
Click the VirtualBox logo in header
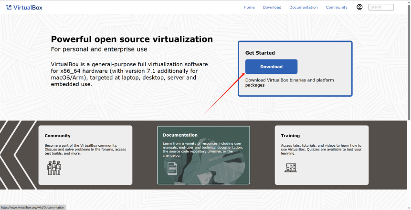click(24, 7)
